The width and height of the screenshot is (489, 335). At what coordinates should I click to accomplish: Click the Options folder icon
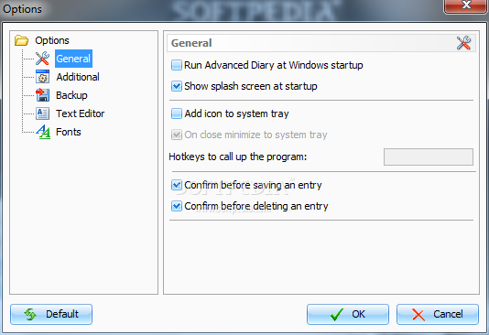coord(21,40)
